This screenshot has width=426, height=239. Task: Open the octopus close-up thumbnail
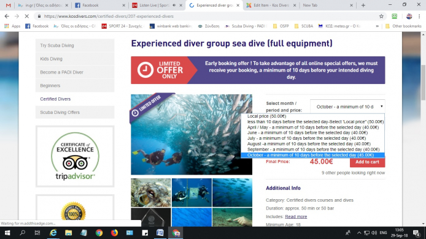tap(151, 192)
